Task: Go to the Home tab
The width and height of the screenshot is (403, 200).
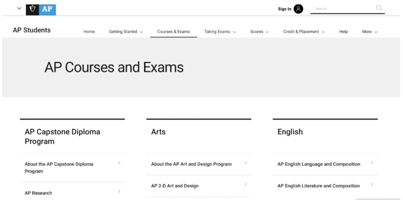Action: point(89,32)
